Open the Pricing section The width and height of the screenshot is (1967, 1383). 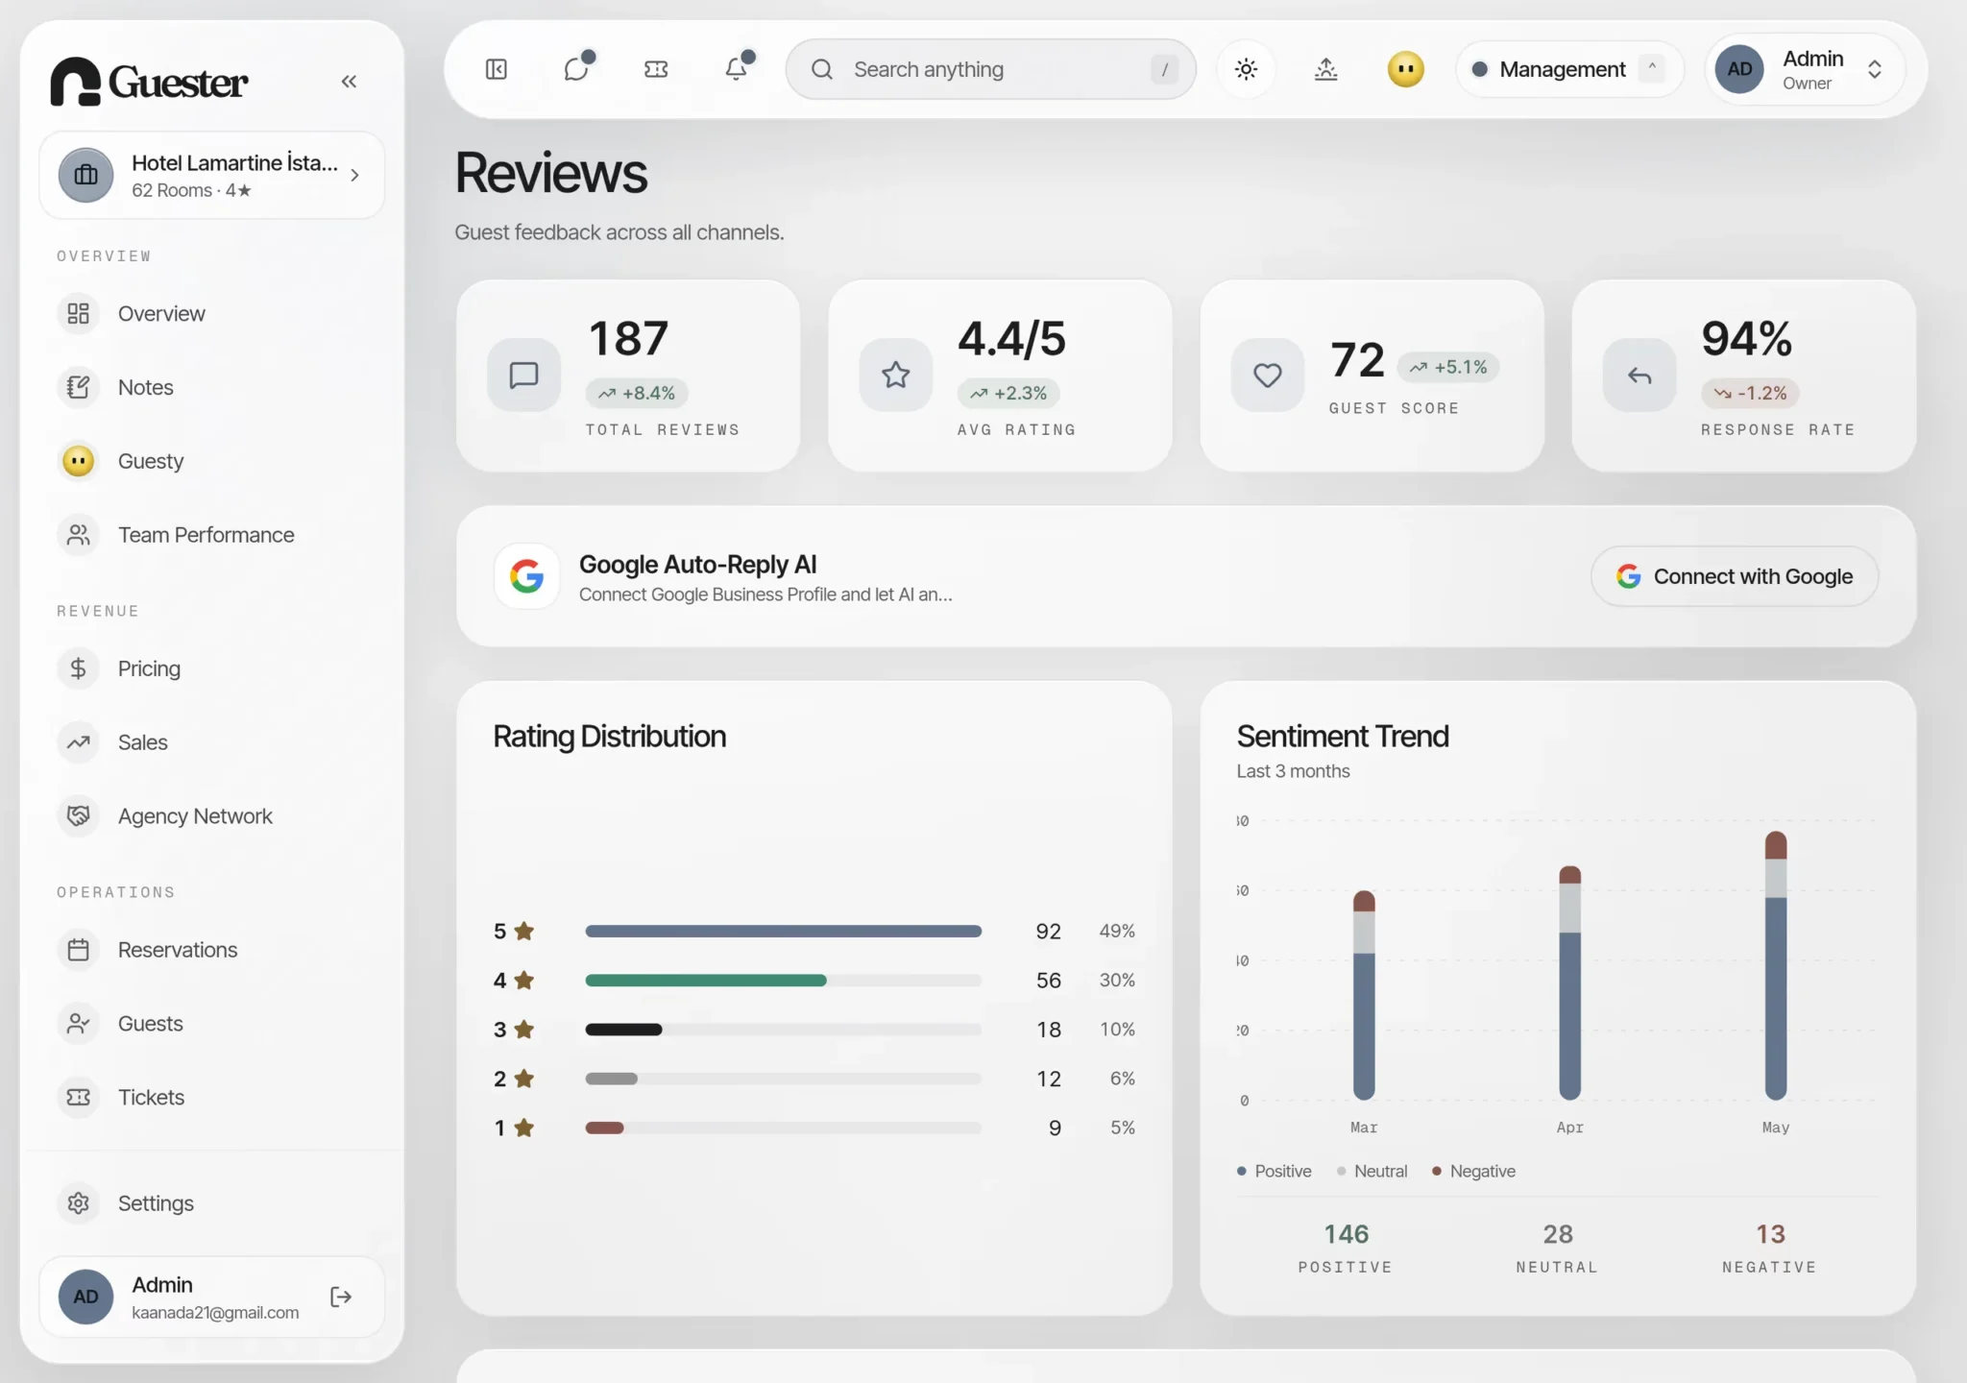(x=211, y=668)
